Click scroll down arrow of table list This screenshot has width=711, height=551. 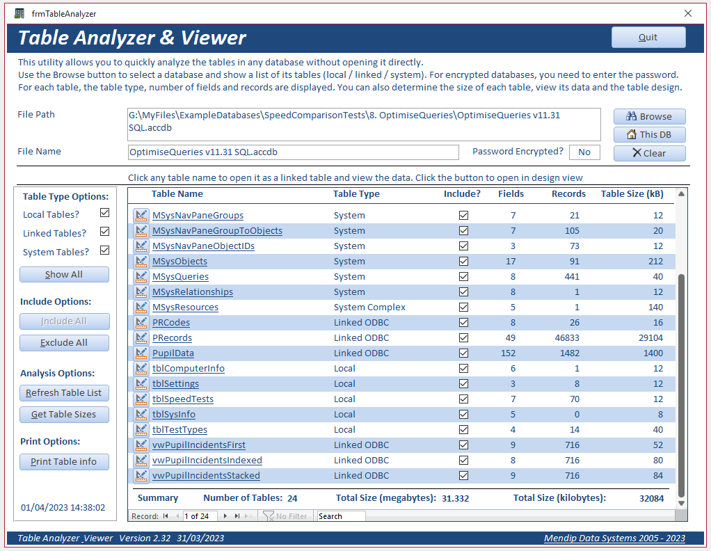[681, 504]
